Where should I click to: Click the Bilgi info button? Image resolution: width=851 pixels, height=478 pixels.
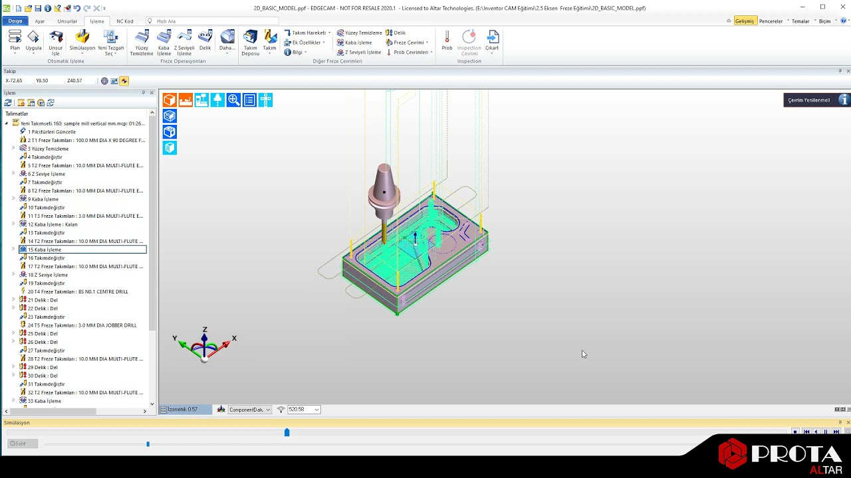coord(296,52)
